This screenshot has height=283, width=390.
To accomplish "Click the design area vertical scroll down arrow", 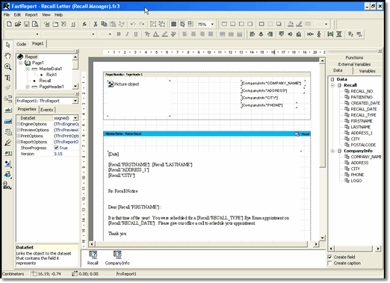I will tap(322, 238).
